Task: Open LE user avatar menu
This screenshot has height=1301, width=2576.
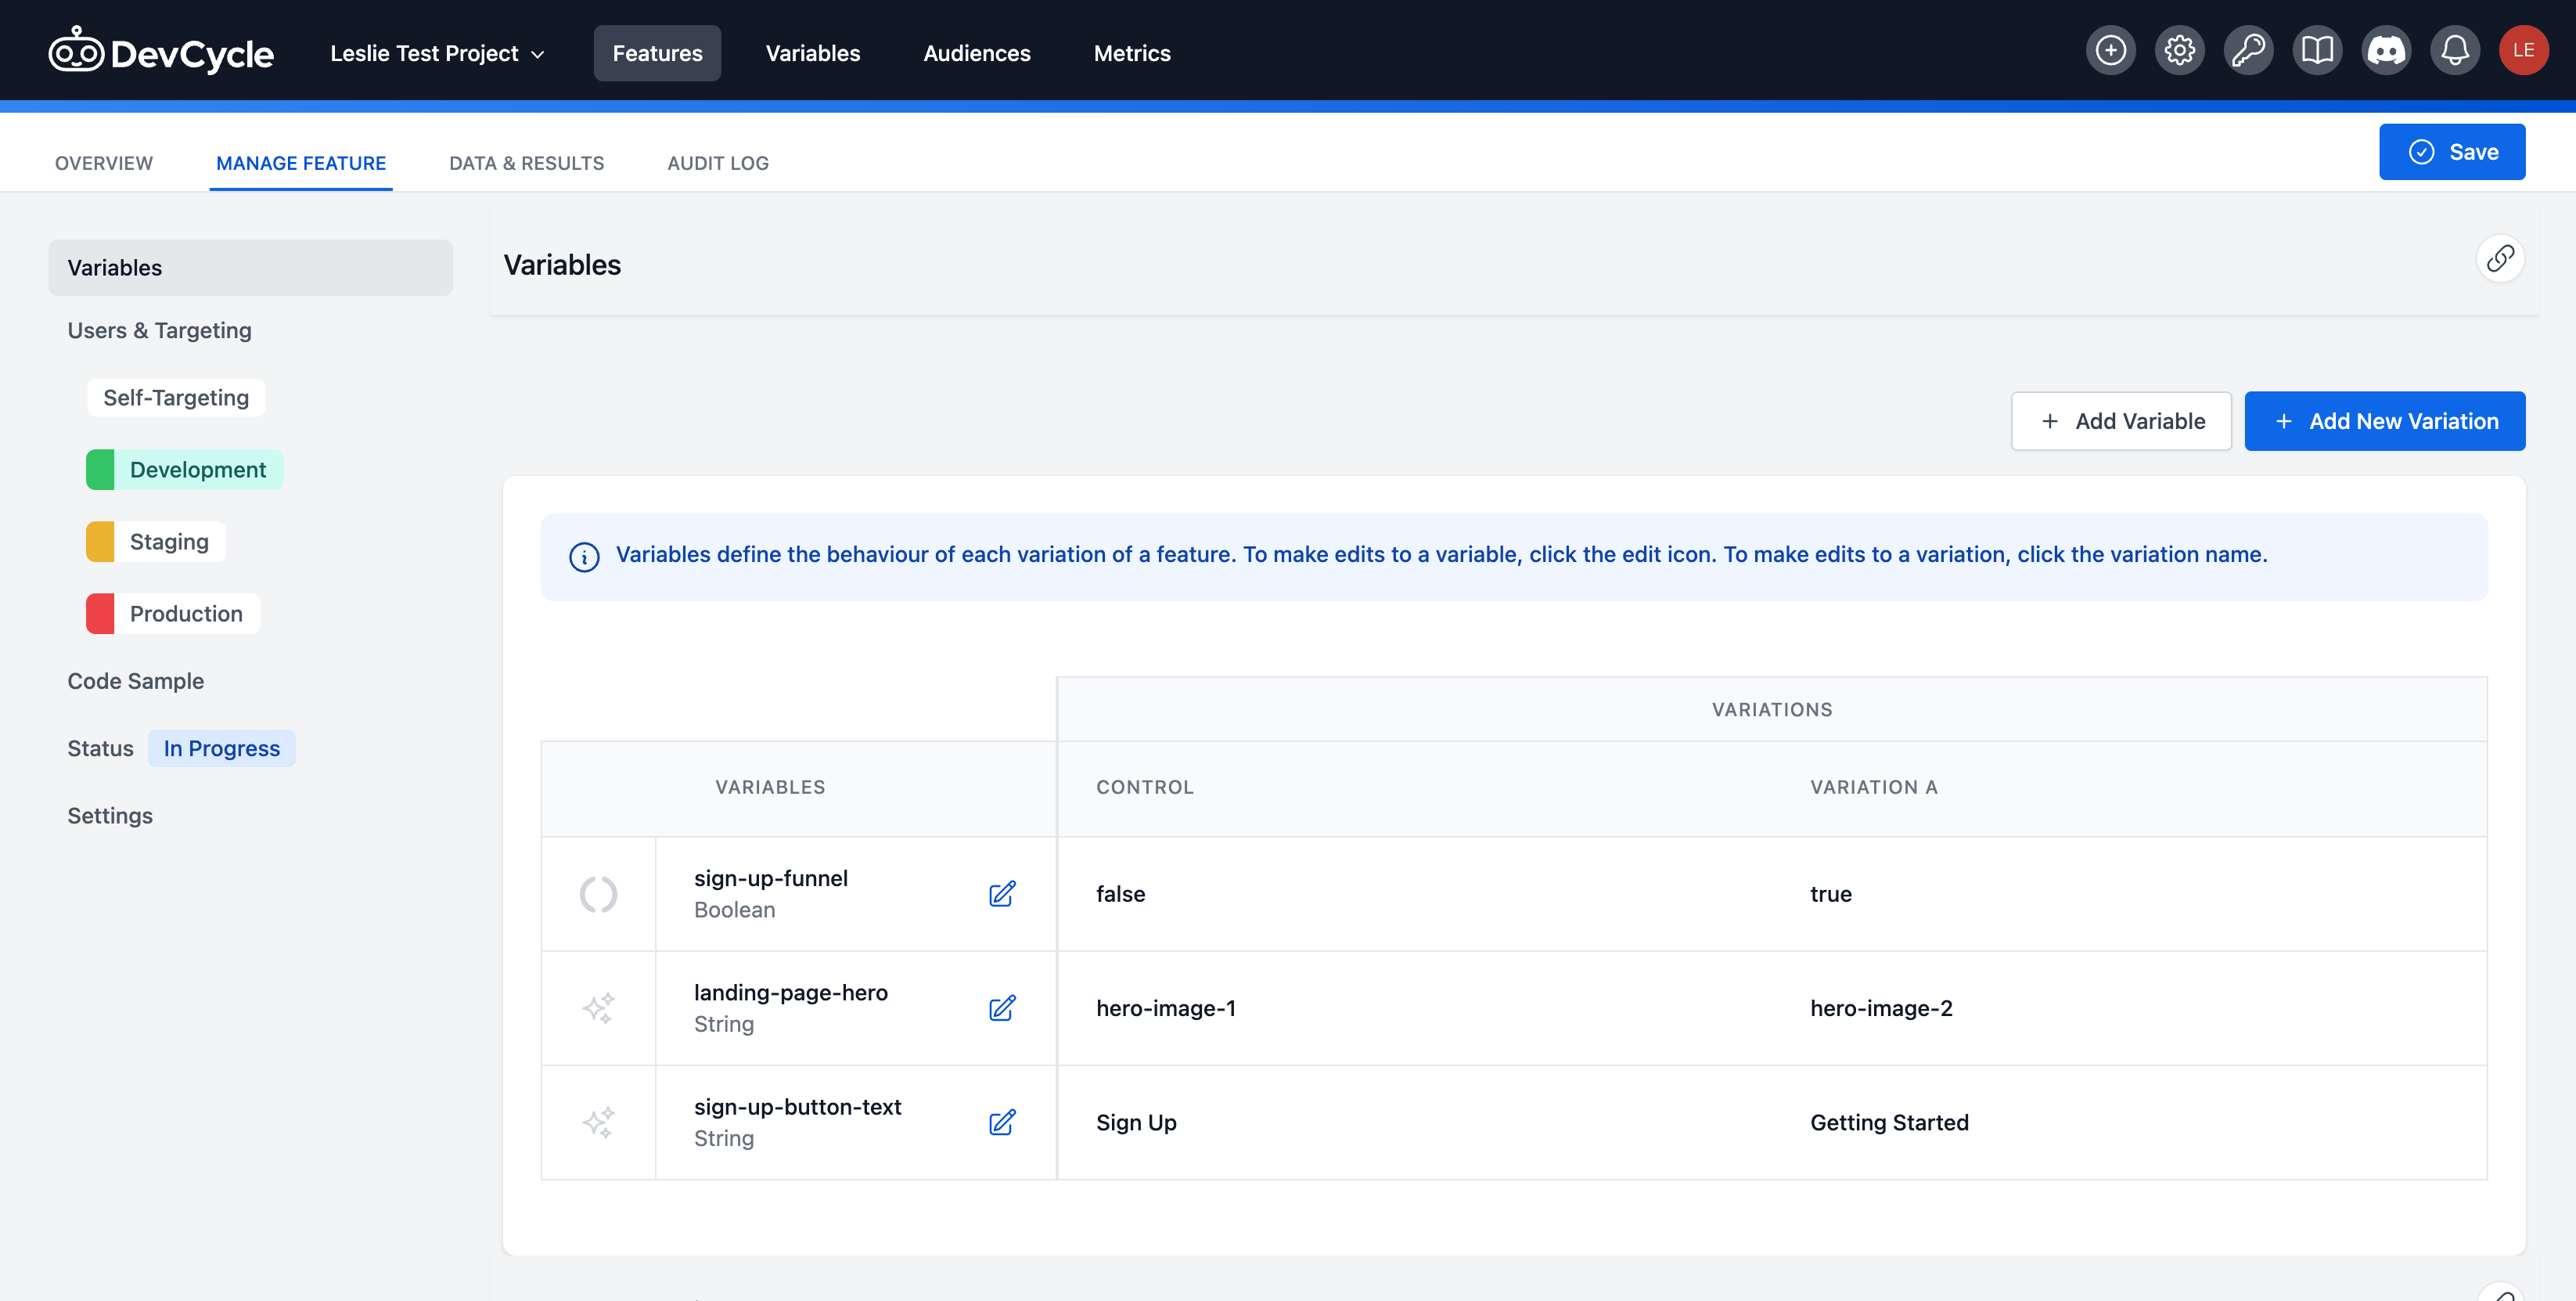Action: tap(2523, 51)
